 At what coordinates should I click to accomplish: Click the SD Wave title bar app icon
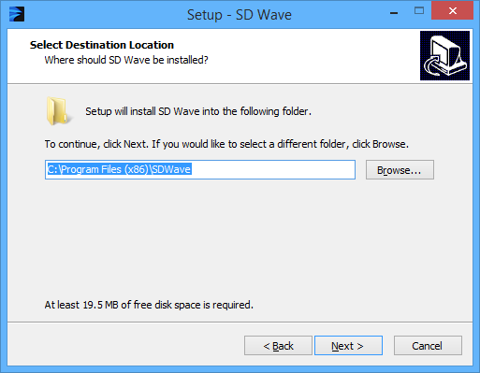pyautogui.click(x=17, y=14)
